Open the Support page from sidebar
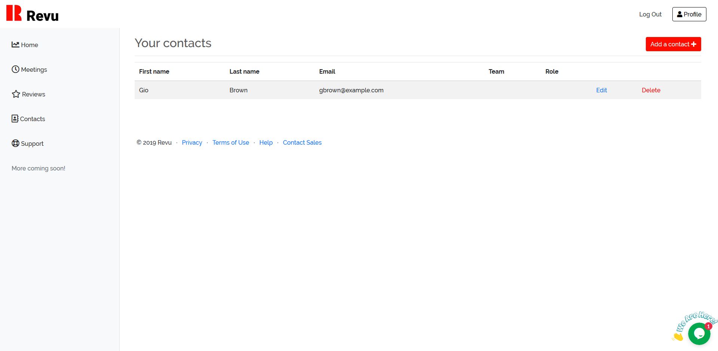718x351 pixels. click(x=28, y=144)
